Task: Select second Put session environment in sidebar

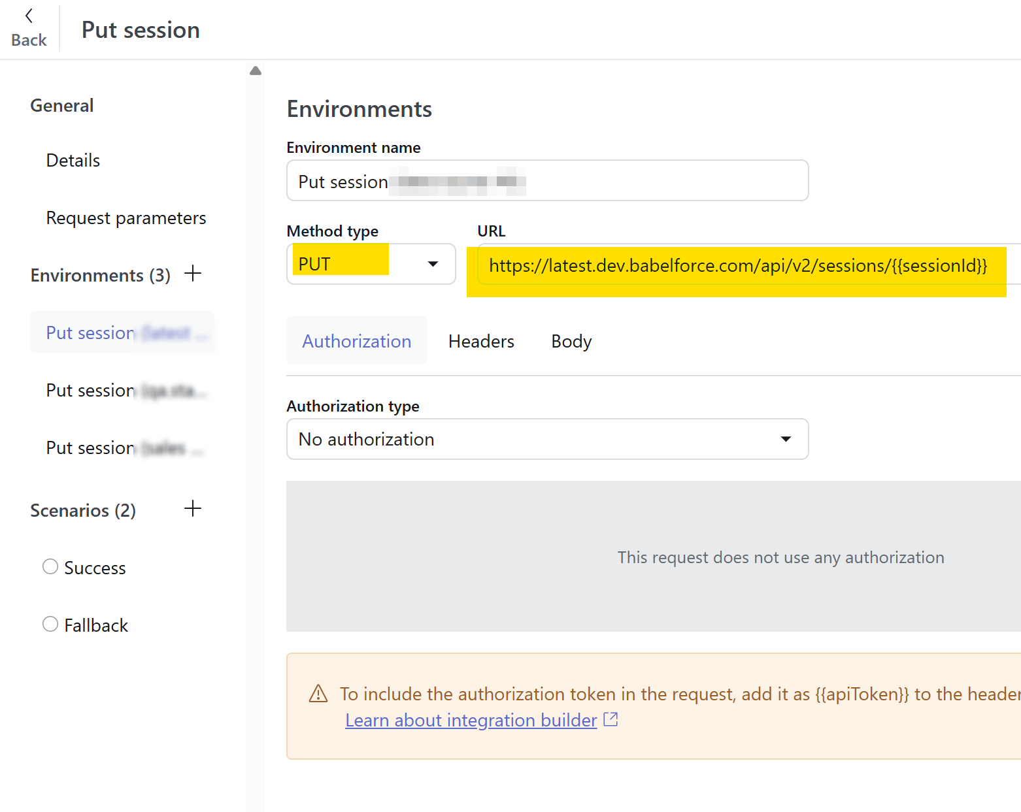Action: (x=124, y=391)
